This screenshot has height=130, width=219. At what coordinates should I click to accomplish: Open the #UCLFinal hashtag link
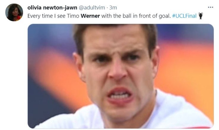pyautogui.click(x=184, y=16)
